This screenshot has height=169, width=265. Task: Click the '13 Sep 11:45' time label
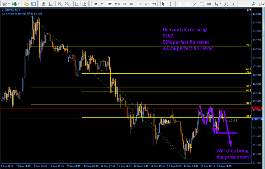coord(224,166)
